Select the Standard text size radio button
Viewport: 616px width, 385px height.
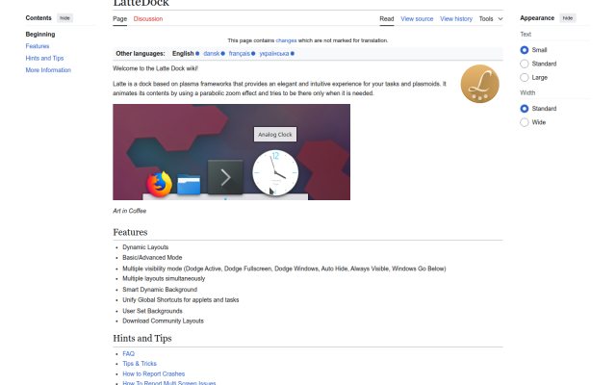tap(524, 64)
